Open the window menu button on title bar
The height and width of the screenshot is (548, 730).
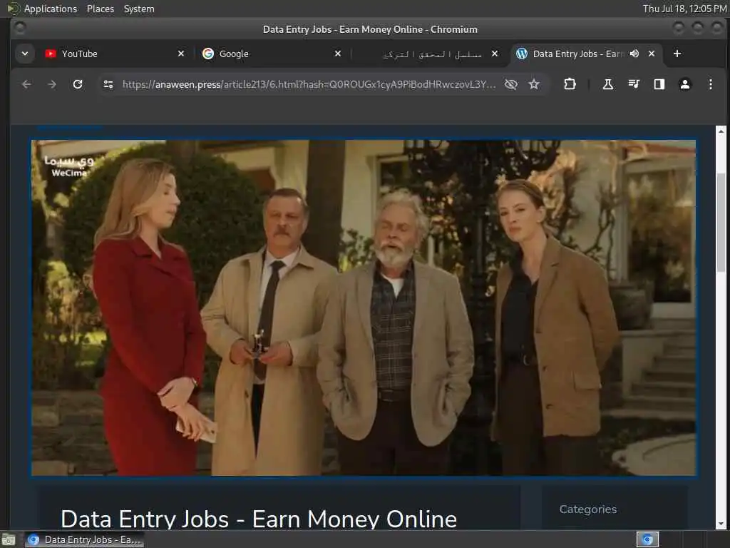click(19, 28)
